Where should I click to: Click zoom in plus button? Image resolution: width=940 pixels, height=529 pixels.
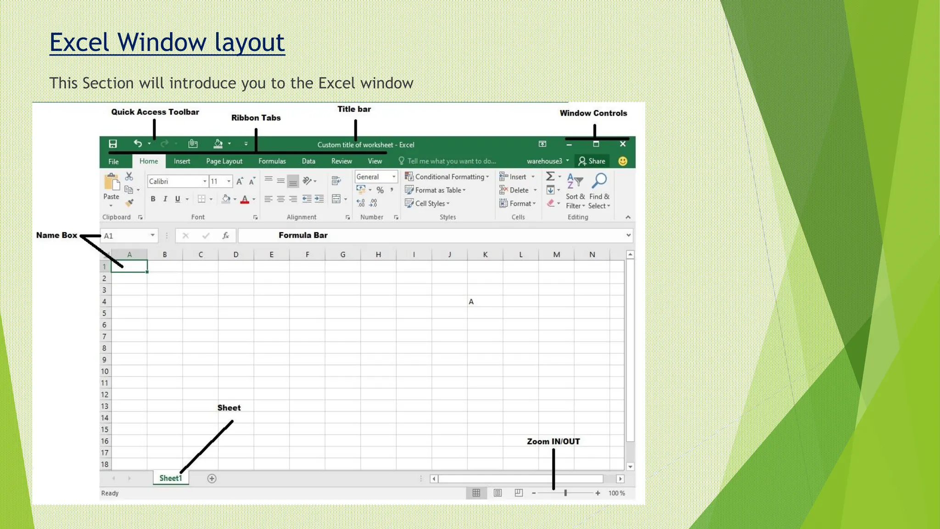[x=598, y=493]
